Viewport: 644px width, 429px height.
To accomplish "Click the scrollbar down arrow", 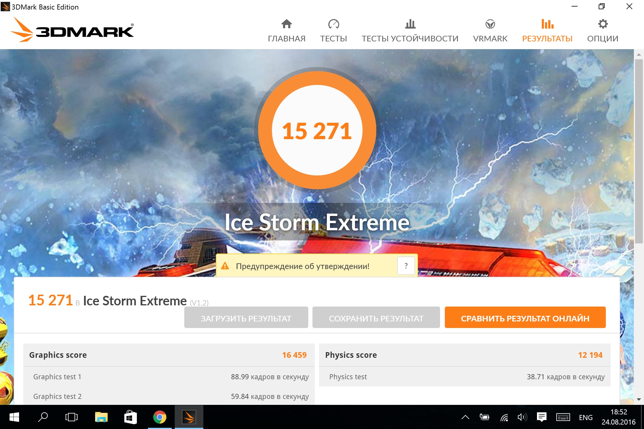I will (639, 400).
